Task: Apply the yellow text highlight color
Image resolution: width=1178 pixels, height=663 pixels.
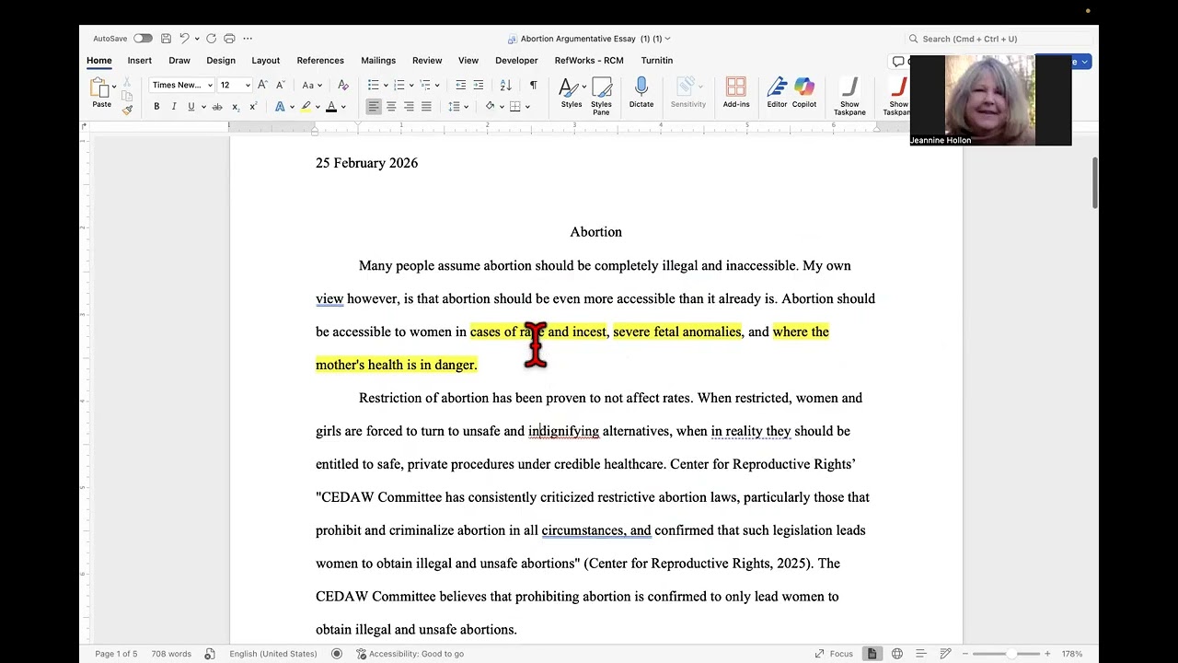Action: click(306, 107)
